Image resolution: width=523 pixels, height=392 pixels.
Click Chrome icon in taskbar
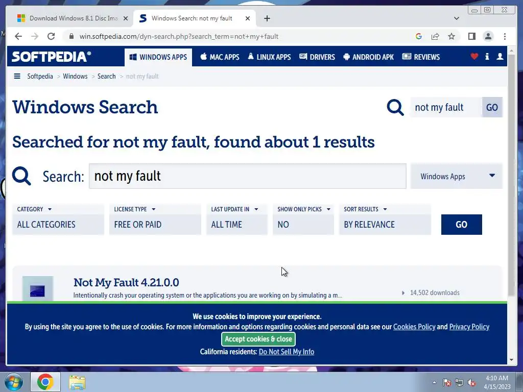tap(45, 382)
